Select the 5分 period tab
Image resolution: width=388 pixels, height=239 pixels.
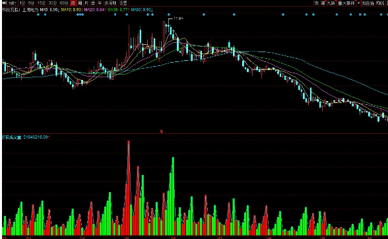click(x=31, y=3)
